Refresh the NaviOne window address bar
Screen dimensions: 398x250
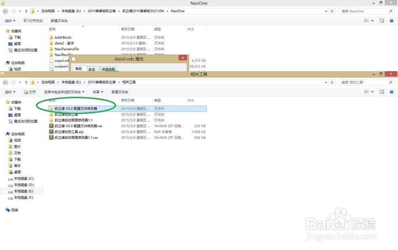click(x=332, y=11)
